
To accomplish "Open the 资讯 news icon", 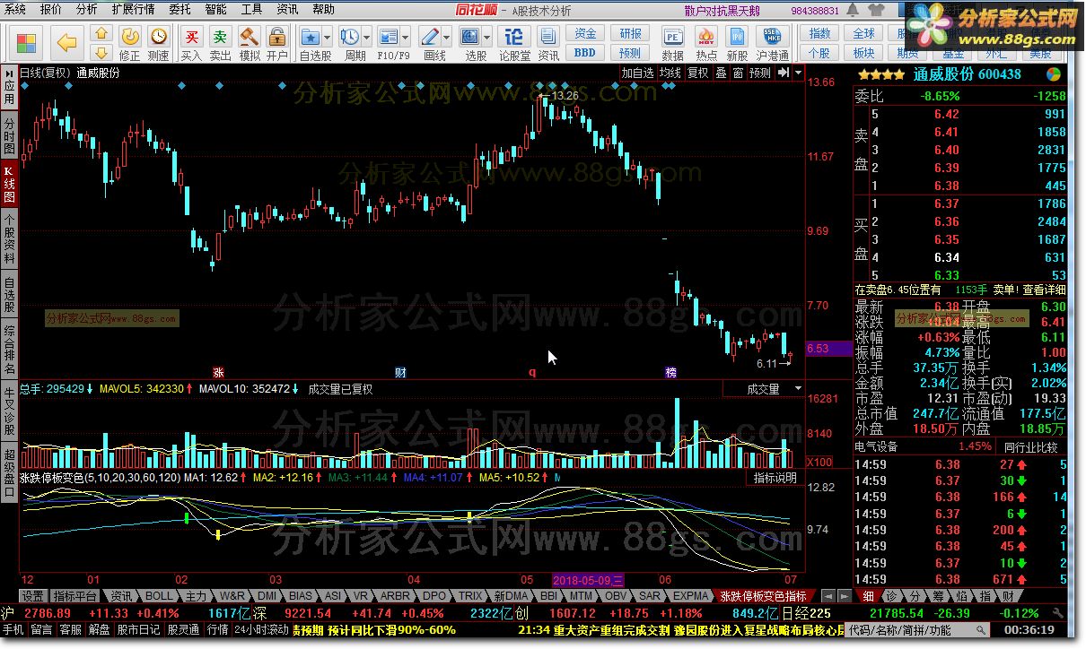I will click(x=548, y=36).
